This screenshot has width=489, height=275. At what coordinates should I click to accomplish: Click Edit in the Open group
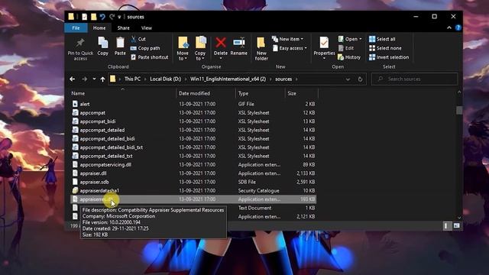pos(346,48)
